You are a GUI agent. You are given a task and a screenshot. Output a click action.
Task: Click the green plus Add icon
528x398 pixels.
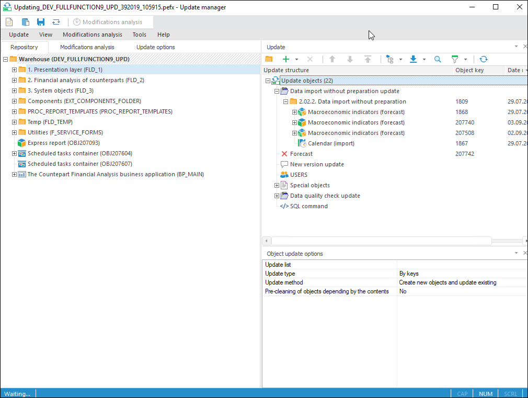[286, 60]
